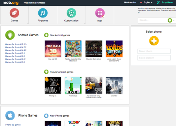Switch to the Customization tab label

pos(71,20)
